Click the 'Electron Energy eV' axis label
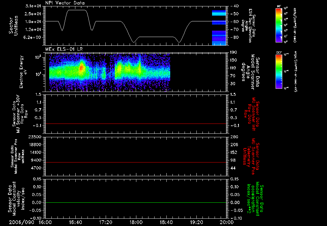Image resolution: width=327 pixels, height=226 pixels. pyautogui.click(x=24, y=72)
